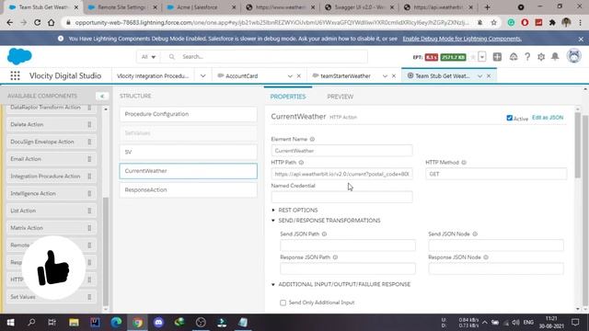This screenshot has width=589, height=331.
Task: Click drag handle of Email Action
Action: point(89,159)
